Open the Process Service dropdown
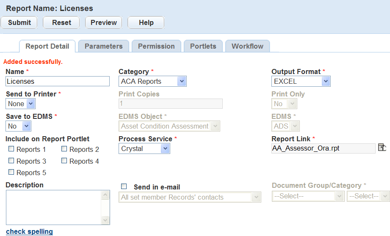This screenshot has width=390, height=236. click(144, 148)
